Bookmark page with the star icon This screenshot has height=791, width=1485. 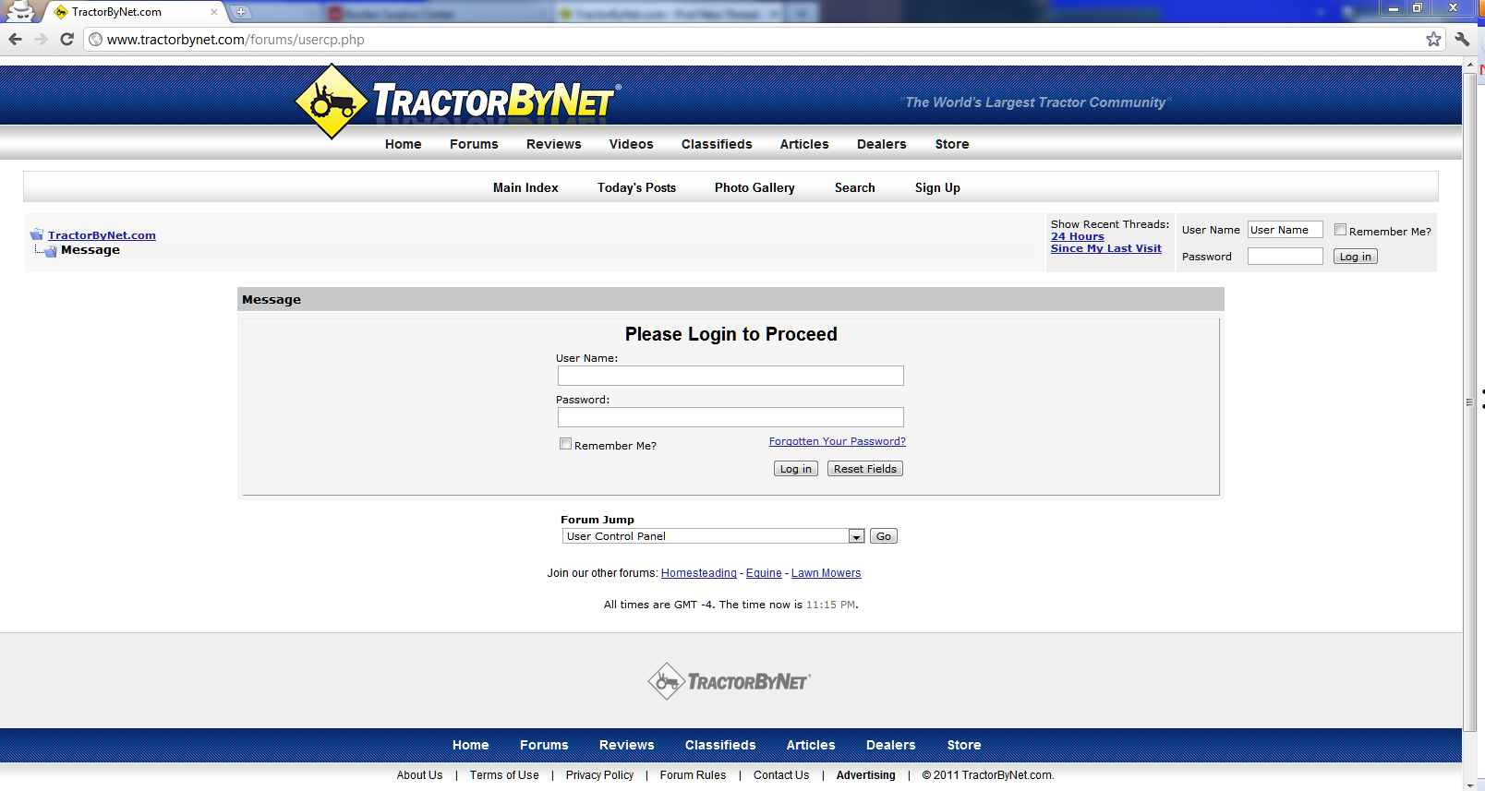point(1432,39)
